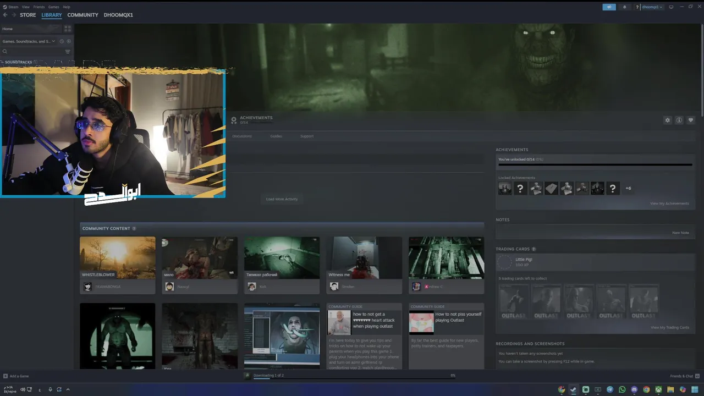Open Telegram in the taskbar
The height and width of the screenshot is (396, 704).
(610, 389)
